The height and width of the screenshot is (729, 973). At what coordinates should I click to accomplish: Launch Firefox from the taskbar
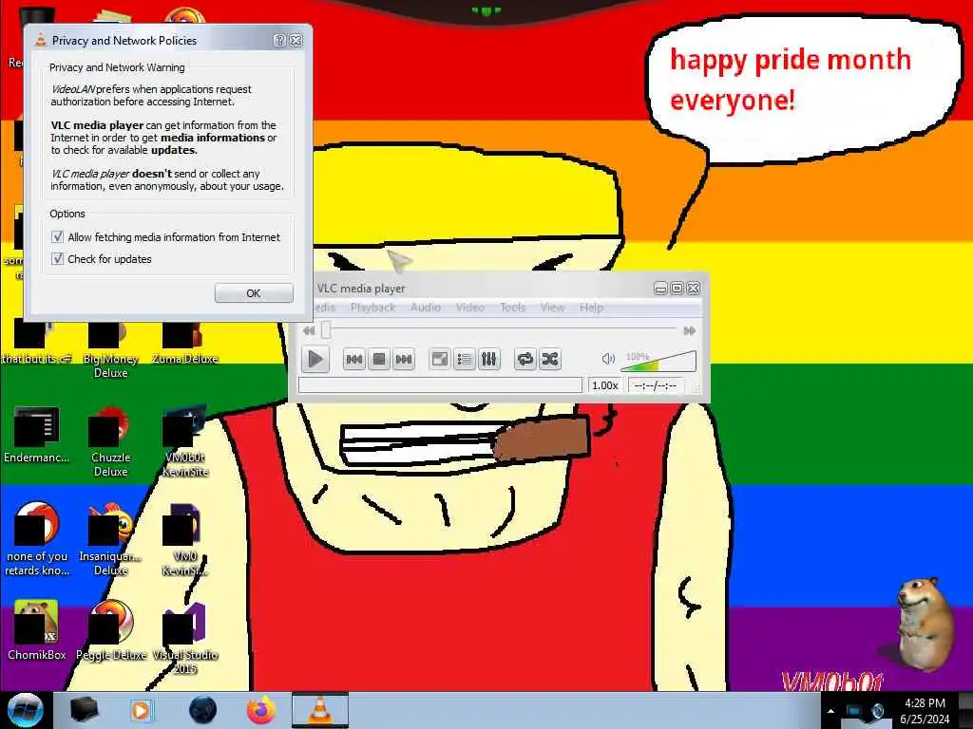pyautogui.click(x=261, y=710)
